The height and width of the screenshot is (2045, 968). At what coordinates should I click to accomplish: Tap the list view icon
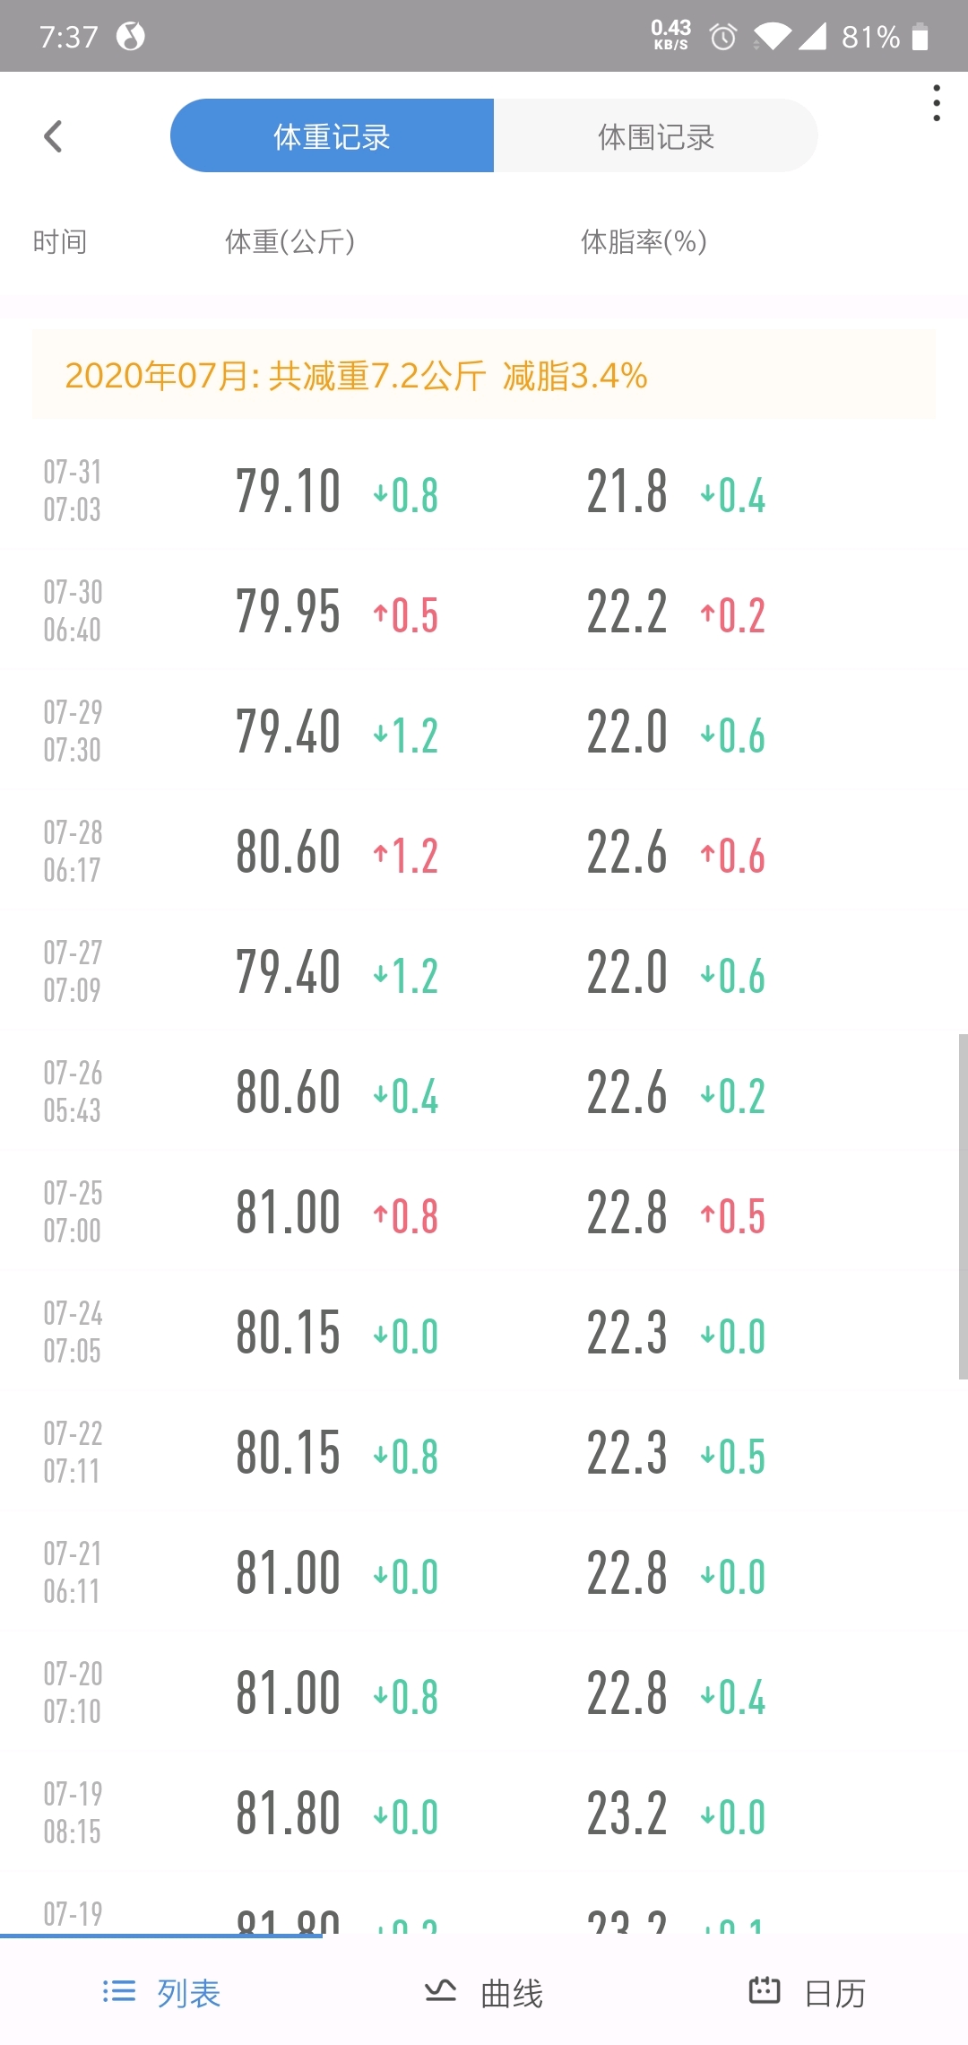tap(119, 1992)
